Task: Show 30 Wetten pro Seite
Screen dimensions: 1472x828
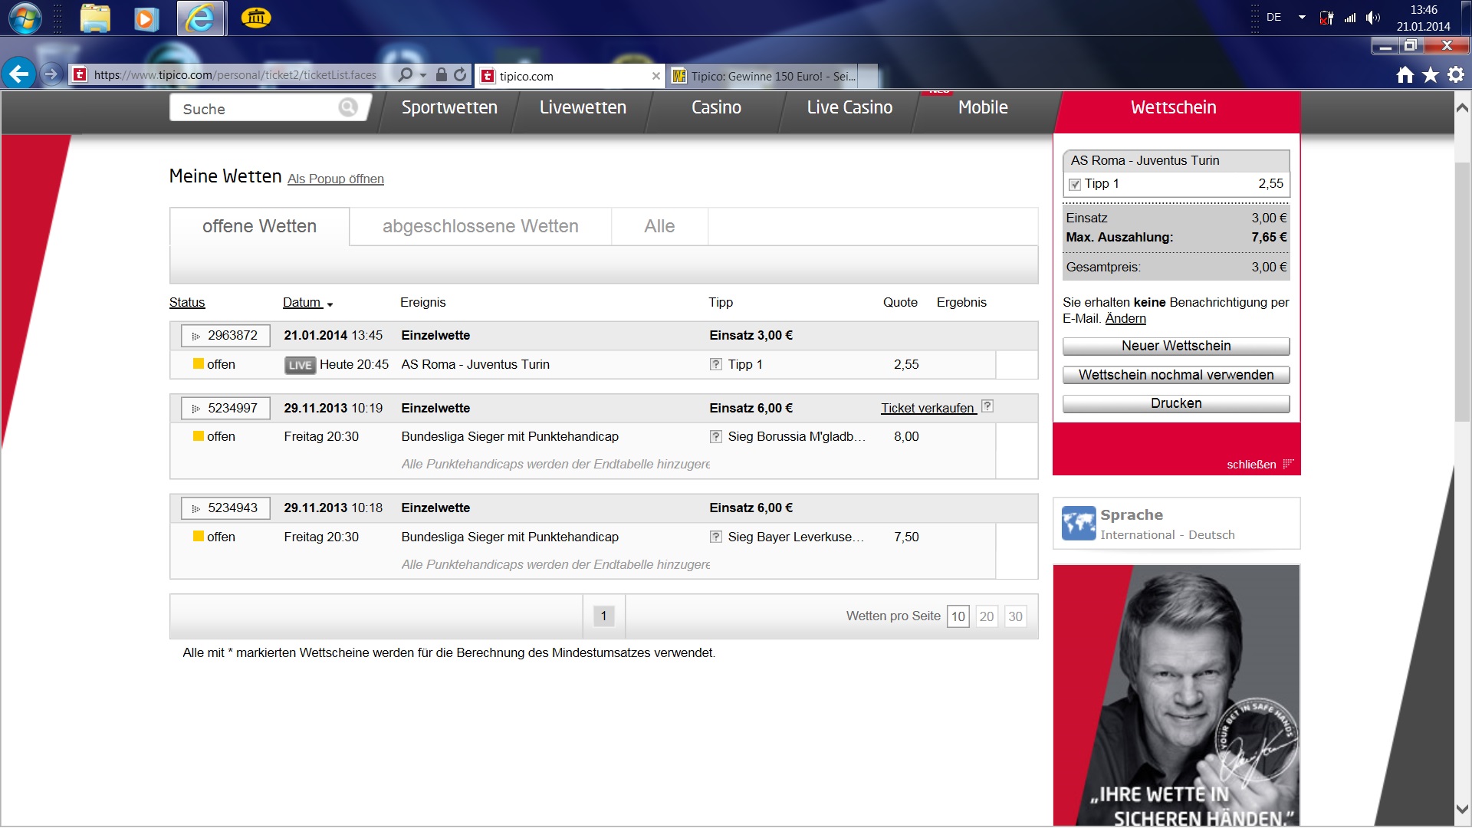Action: [x=1015, y=616]
